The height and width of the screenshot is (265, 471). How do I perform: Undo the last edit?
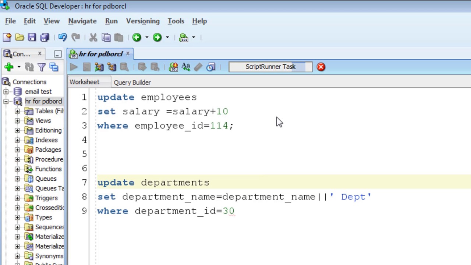pyautogui.click(x=63, y=37)
